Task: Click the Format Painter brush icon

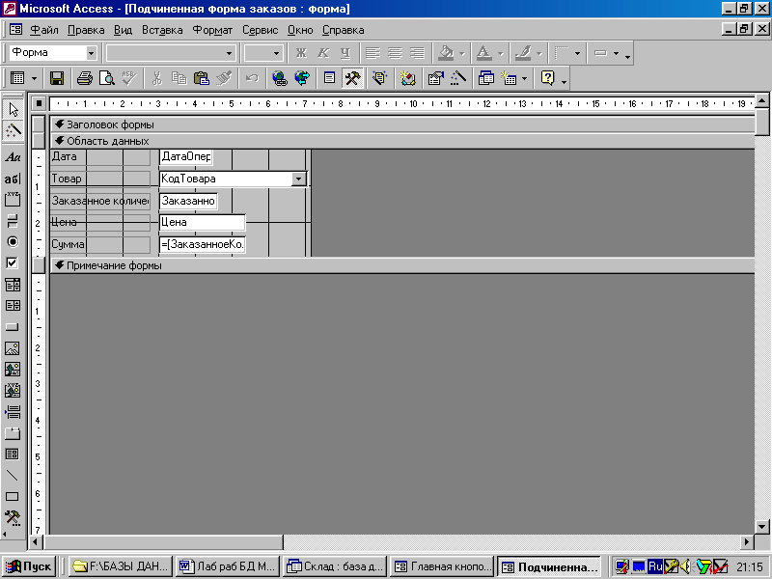Action: (x=224, y=78)
